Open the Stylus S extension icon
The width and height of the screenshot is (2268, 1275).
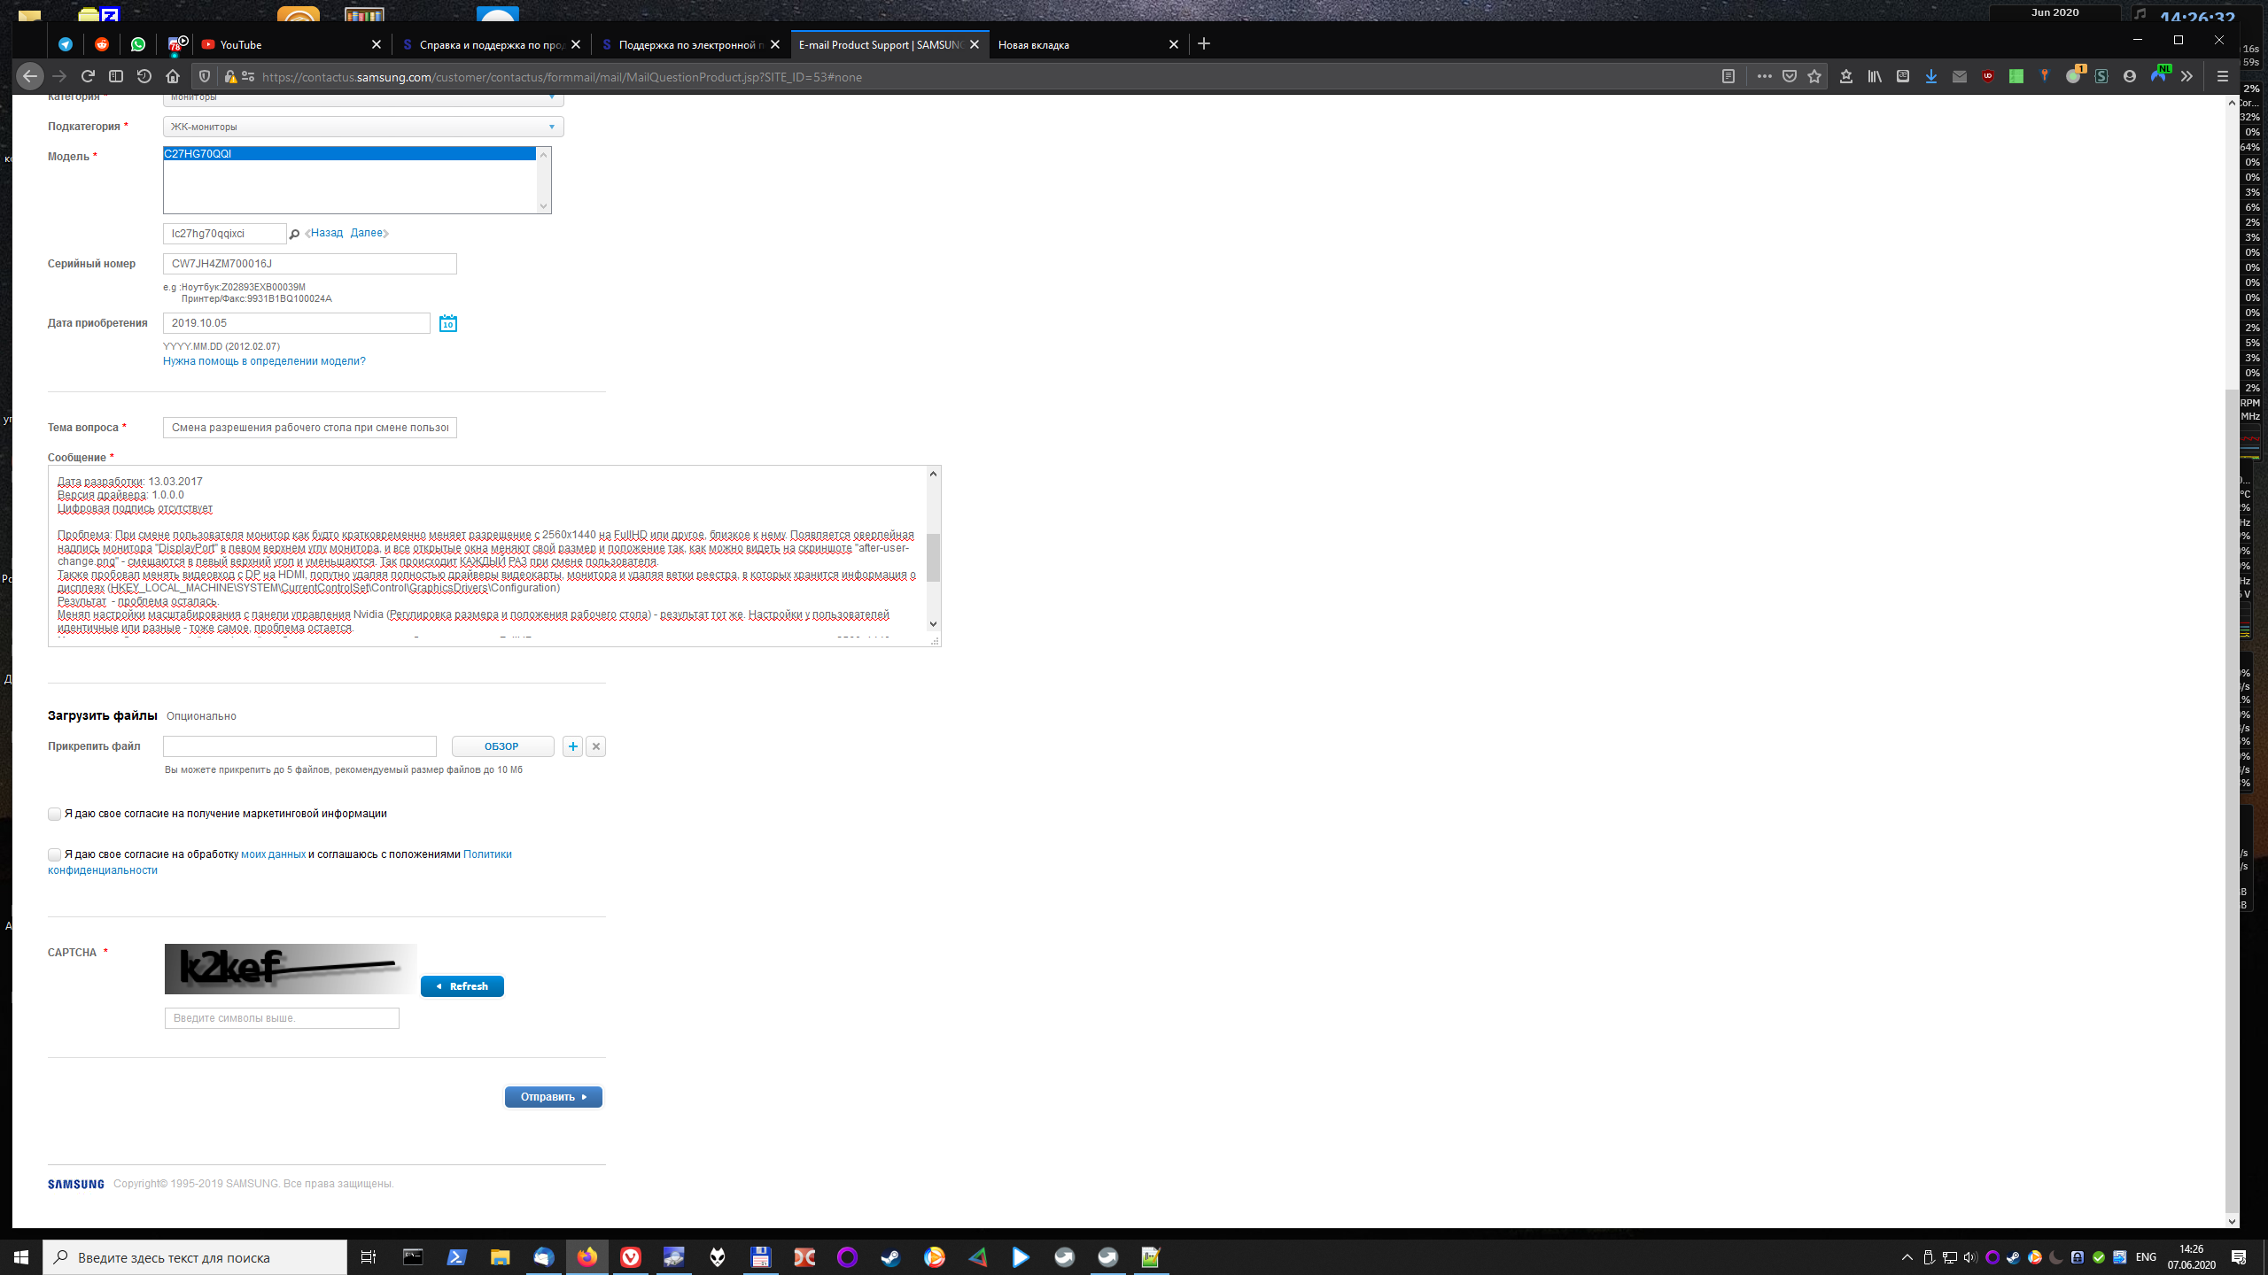pyautogui.click(x=2101, y=76)
